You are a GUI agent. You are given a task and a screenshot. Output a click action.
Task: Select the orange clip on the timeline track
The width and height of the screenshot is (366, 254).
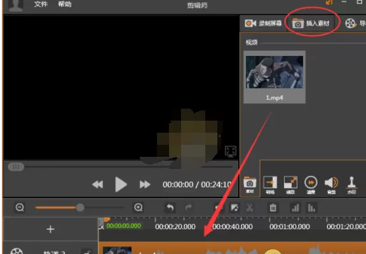tap(233, 248)
